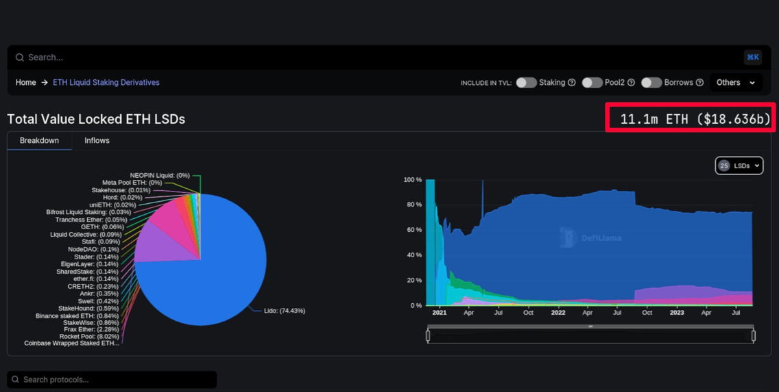Click the 'SharedStake: (0.14%)' label

coord(88,272)
